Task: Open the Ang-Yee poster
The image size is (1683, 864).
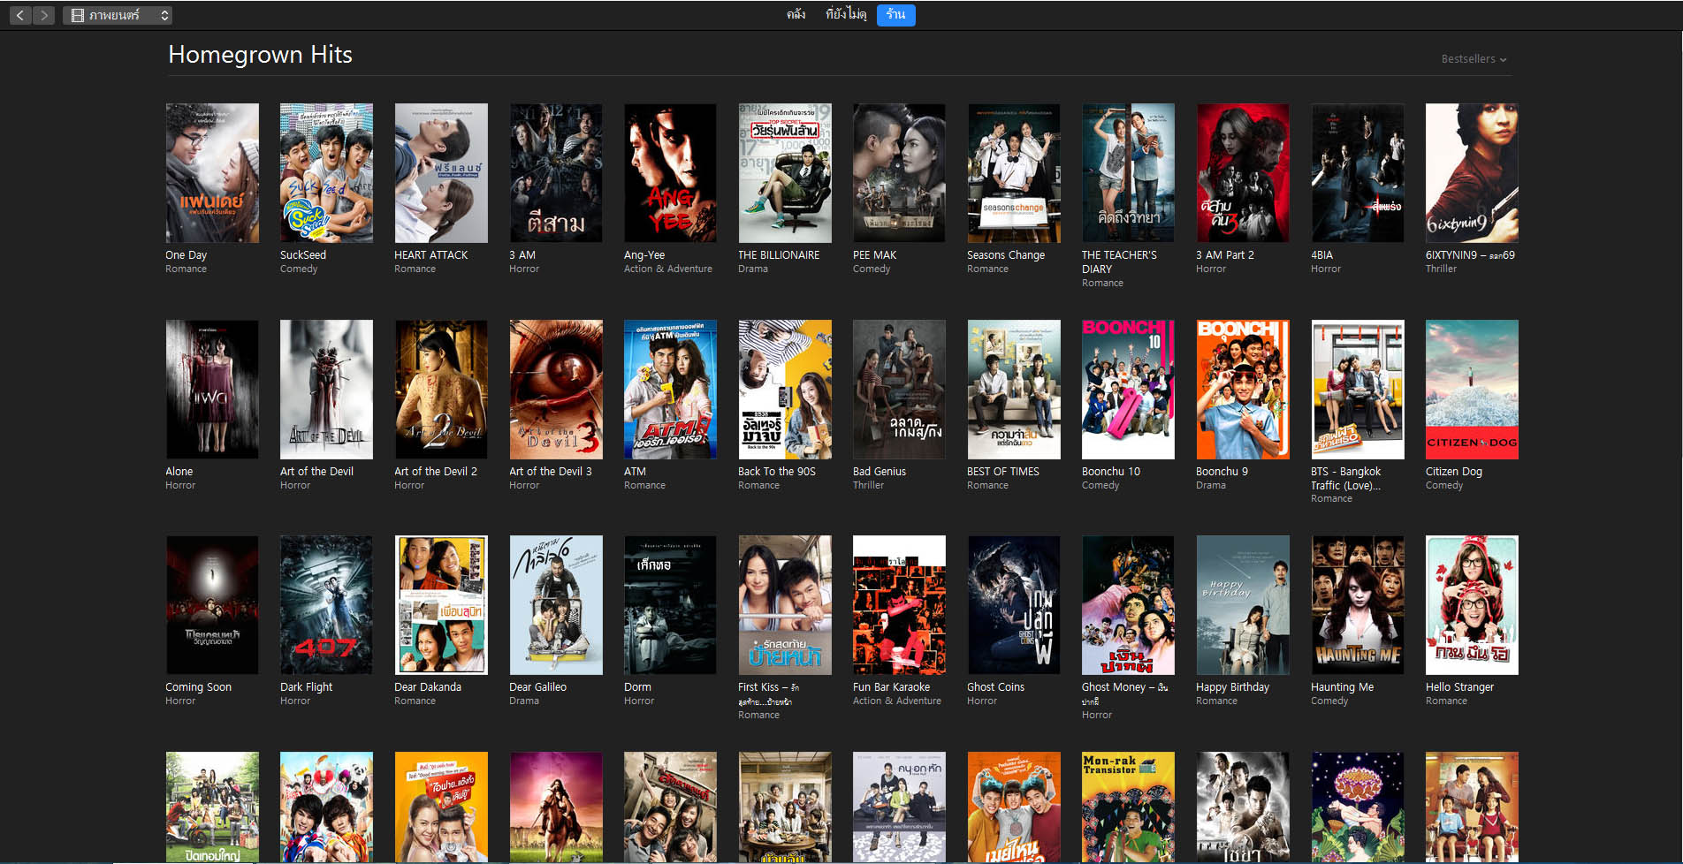Action: pos(670,173)
